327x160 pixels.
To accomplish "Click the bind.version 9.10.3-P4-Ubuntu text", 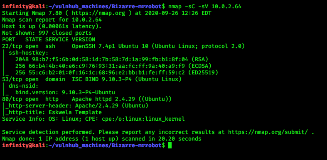I will [x=65, y=93].
